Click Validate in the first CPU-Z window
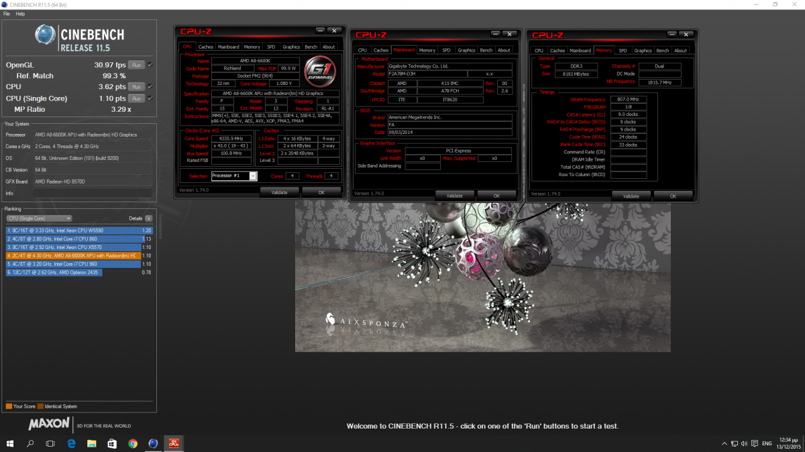Image resolution: width=805 pixels, height=452 pixels. [279, 192]
